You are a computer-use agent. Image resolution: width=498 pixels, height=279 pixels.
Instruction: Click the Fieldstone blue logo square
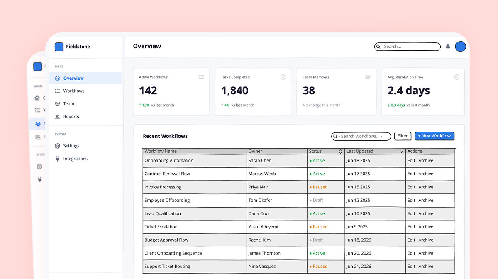59,47
